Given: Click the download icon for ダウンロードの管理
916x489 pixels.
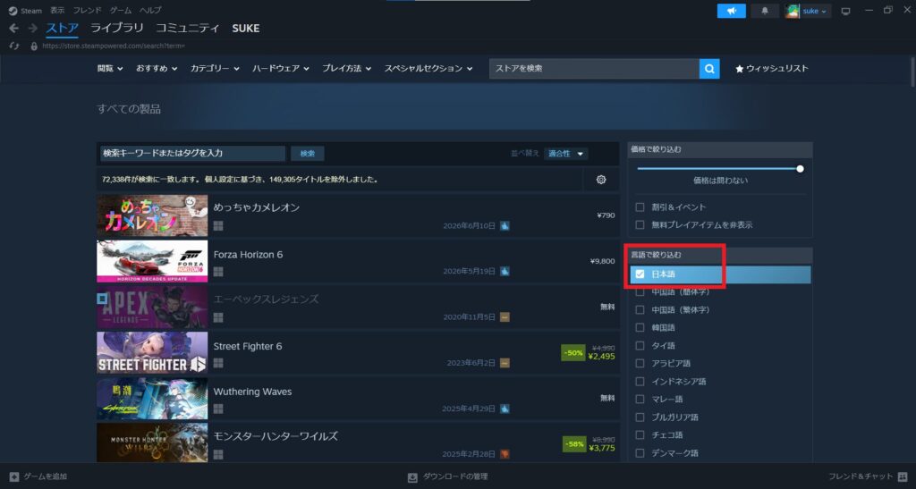Looking at the screenshot, I should pyautogui.click(x=412, y=477).
